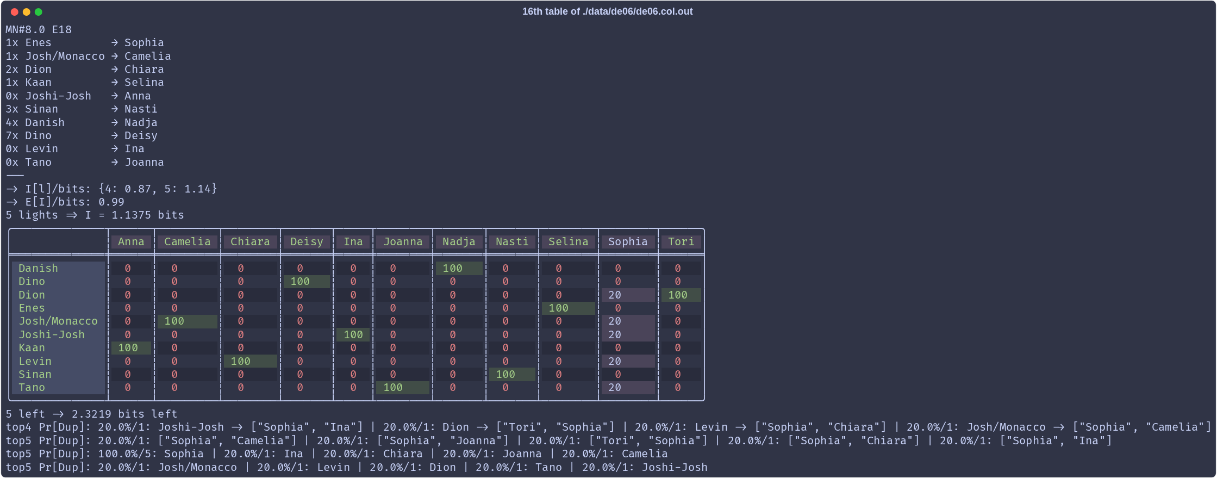1217x478 pixels.
Task: Select the line '2x Dion → Chiara'
Action: click(85, 69)
